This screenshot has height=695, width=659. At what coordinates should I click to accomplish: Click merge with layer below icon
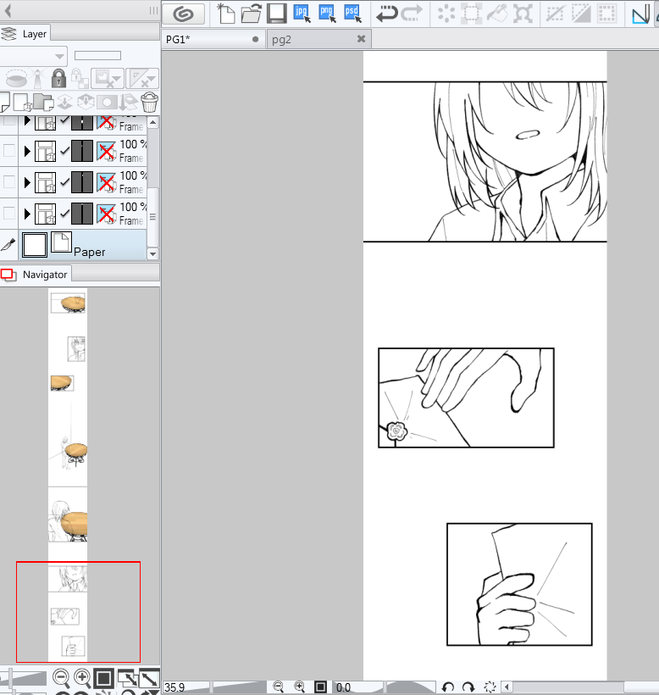86,103
